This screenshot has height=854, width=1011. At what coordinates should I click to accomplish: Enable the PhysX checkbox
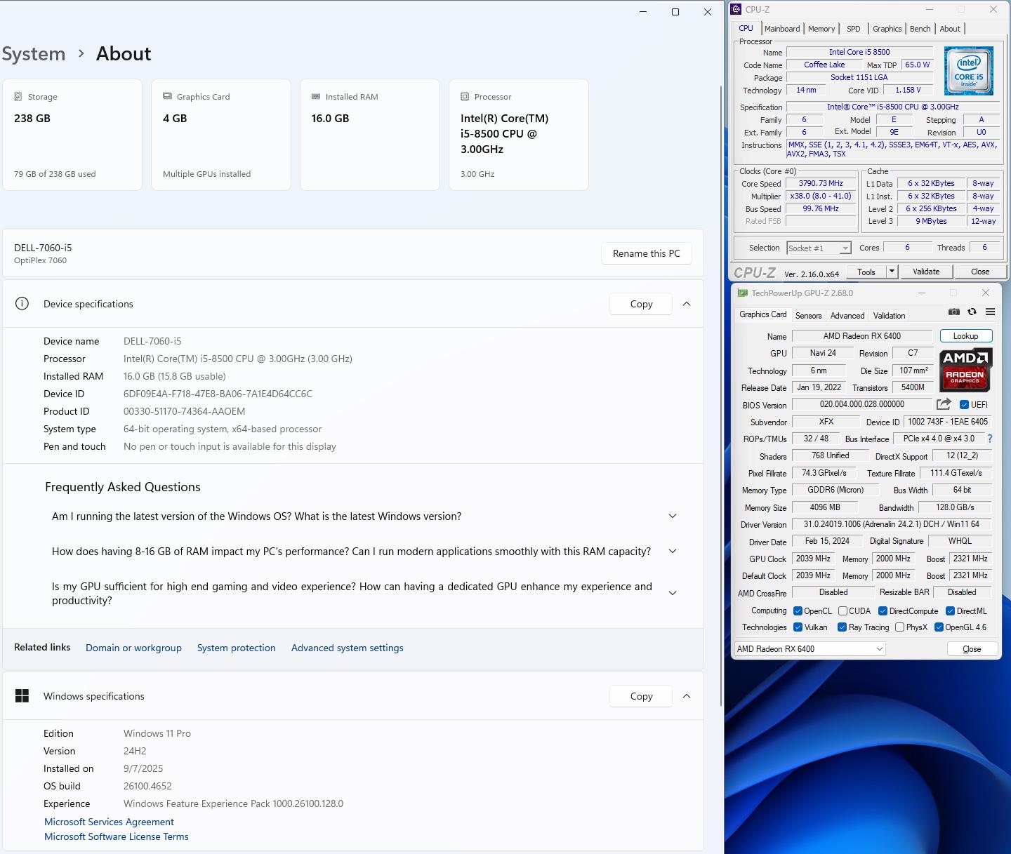coord(899,627)
